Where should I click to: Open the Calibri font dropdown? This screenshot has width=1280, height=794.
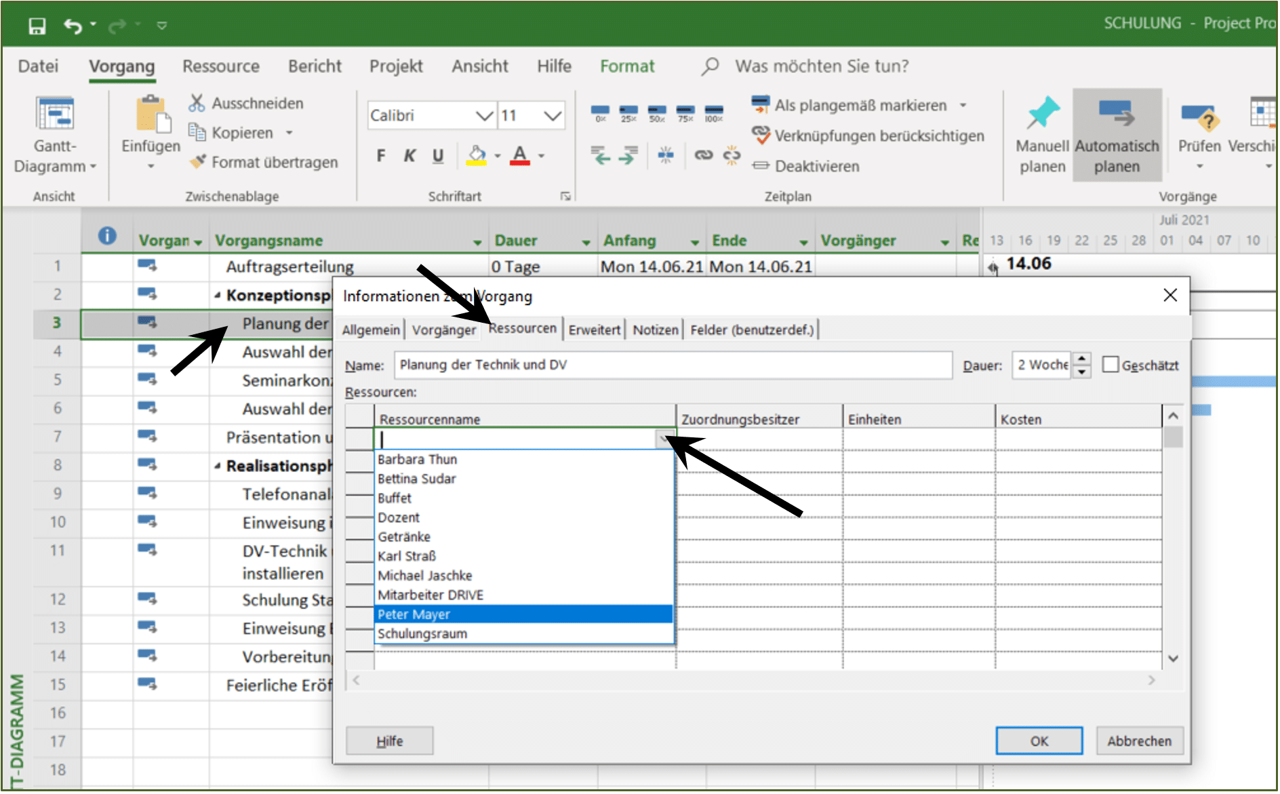(484, 116)
